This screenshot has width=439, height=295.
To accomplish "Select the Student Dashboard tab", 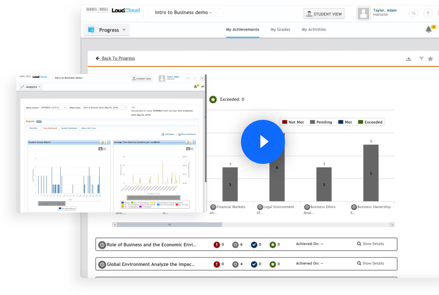I will 69,128.
